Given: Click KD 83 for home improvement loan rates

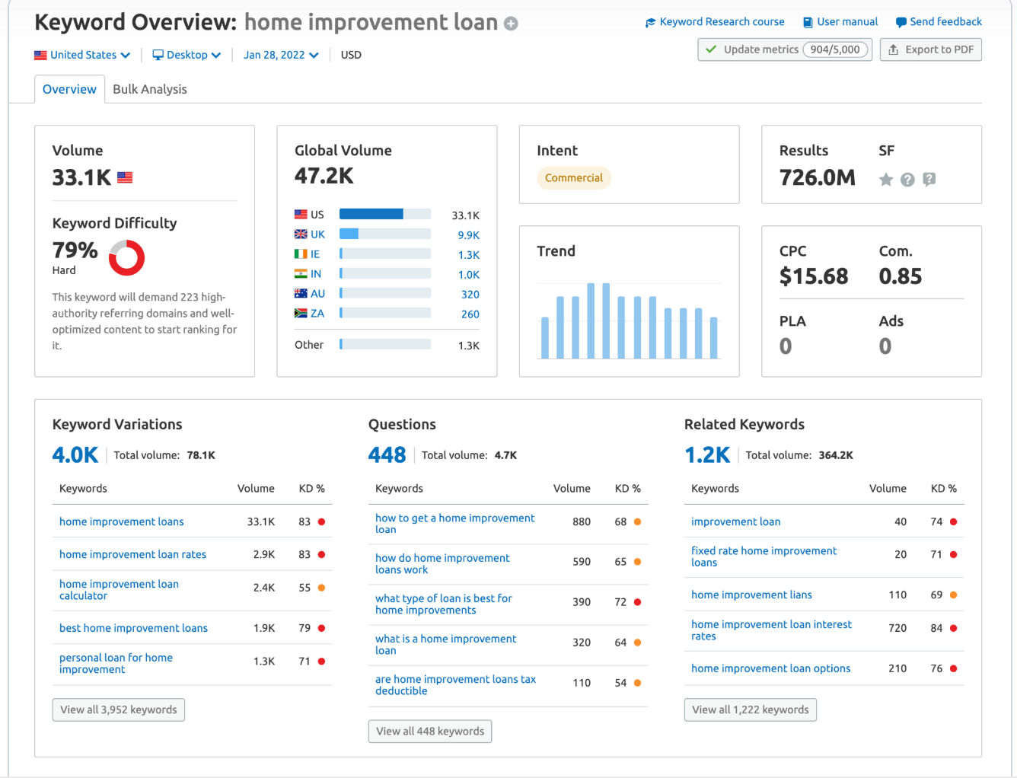Looking at the screenshot, I should point(304,555).
